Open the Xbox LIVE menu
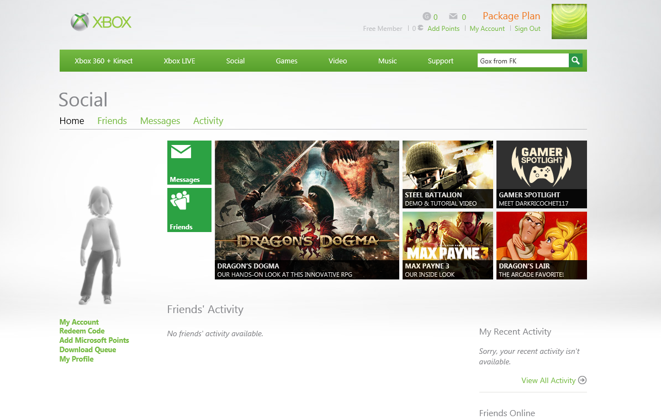The height and width of the screenshot is (420, 661). tap(179, 61)
